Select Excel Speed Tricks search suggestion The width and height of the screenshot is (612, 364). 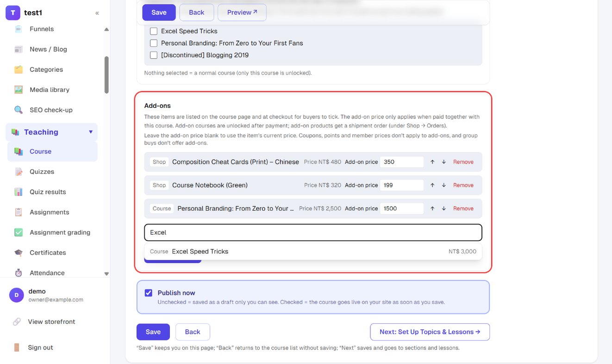(x=313, y=251)
